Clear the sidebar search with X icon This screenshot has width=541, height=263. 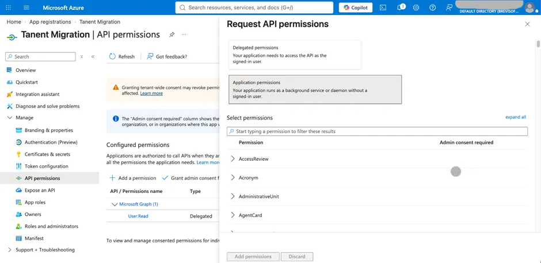coord(81,57)
